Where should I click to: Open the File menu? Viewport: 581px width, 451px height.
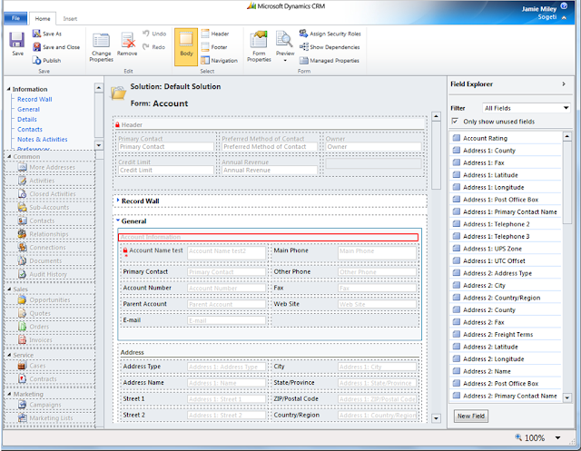[15, 18]
